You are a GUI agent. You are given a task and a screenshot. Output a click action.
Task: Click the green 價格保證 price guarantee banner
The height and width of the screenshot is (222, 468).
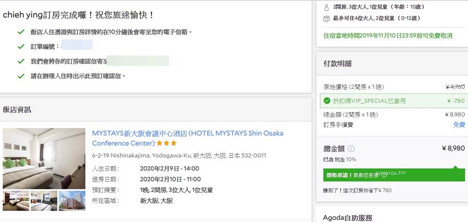pyautogui.click(x=394, y=175)
